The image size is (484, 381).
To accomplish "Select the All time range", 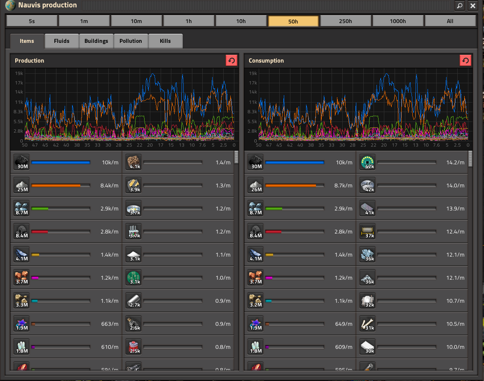I will point(450,21).
